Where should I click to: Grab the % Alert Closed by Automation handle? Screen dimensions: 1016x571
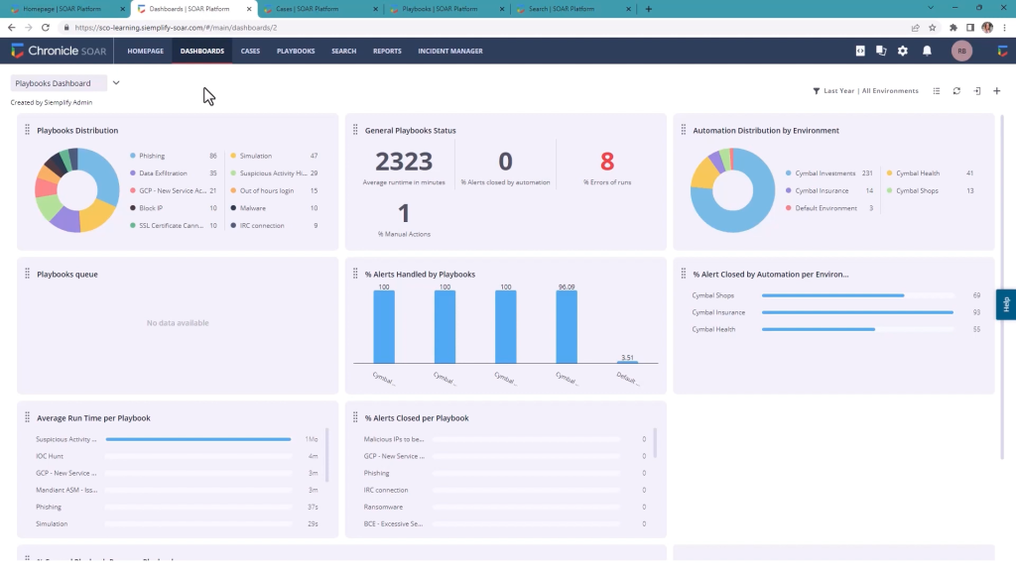[x=683, y=274]
